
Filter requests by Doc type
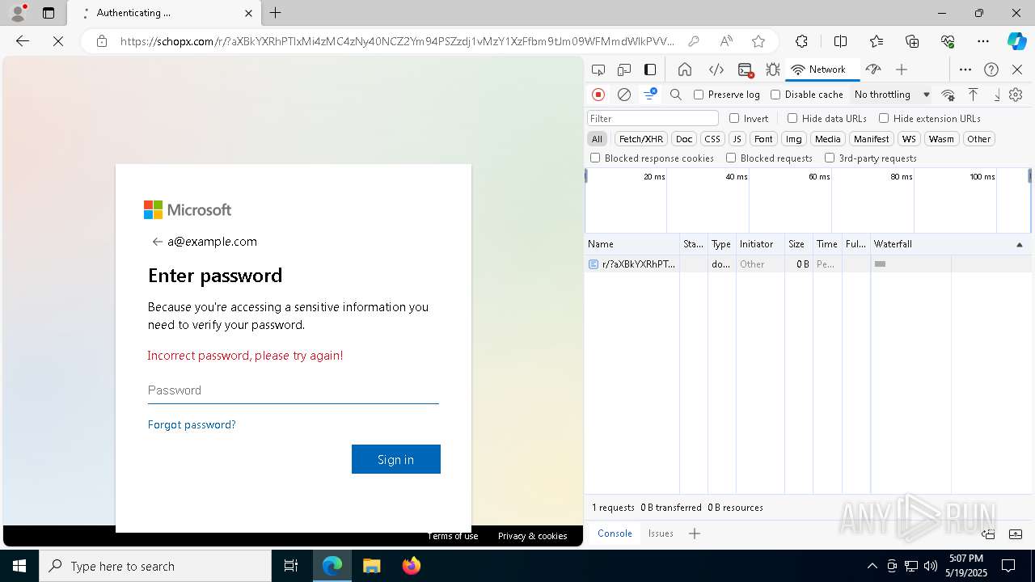(684, 139)
